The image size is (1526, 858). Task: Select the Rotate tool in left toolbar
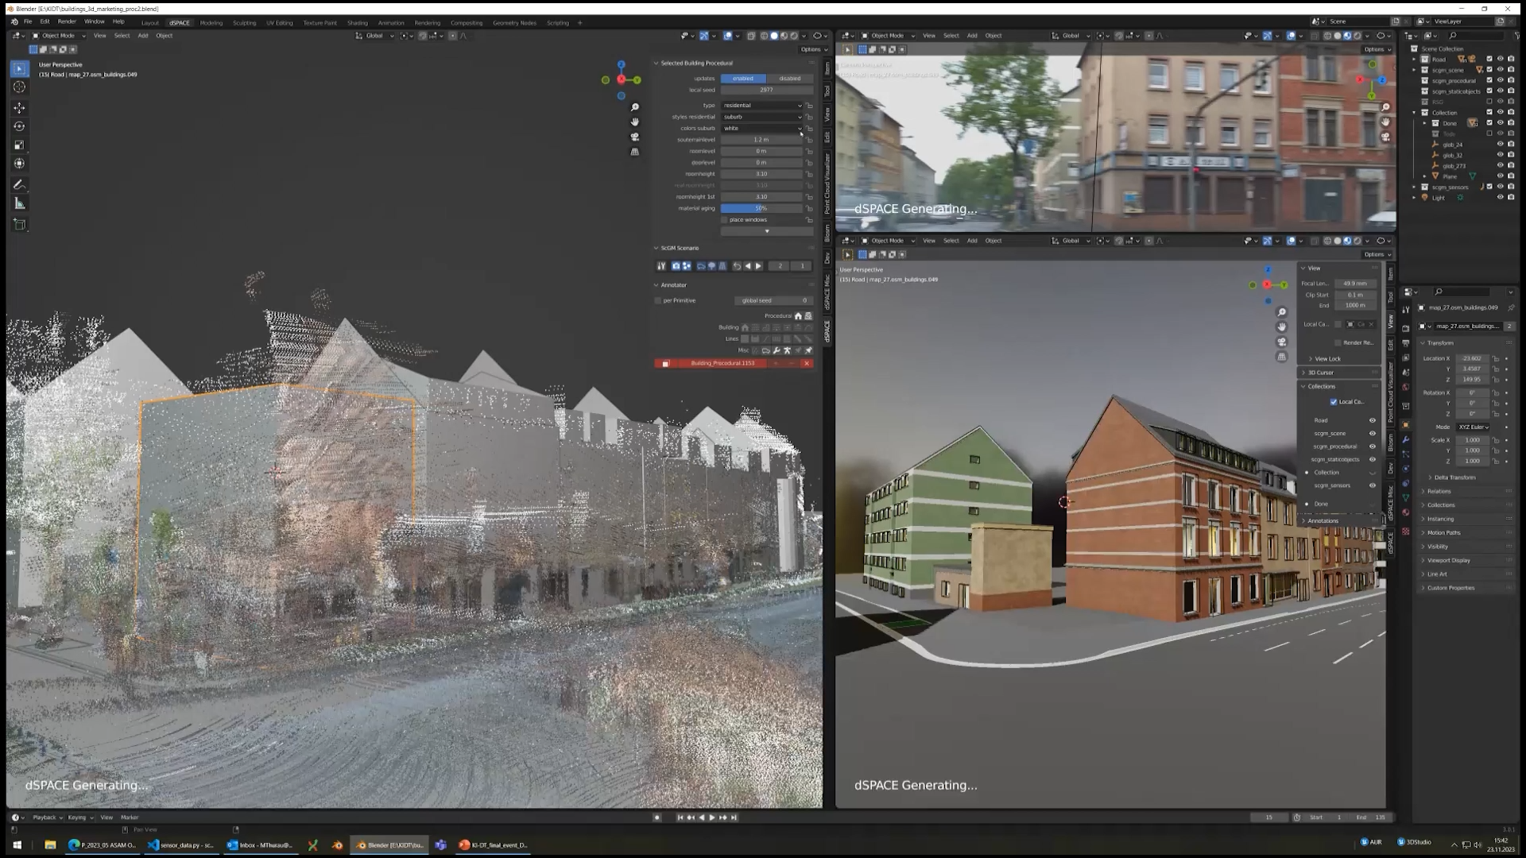pyautogui.click(x=20, y=126)
